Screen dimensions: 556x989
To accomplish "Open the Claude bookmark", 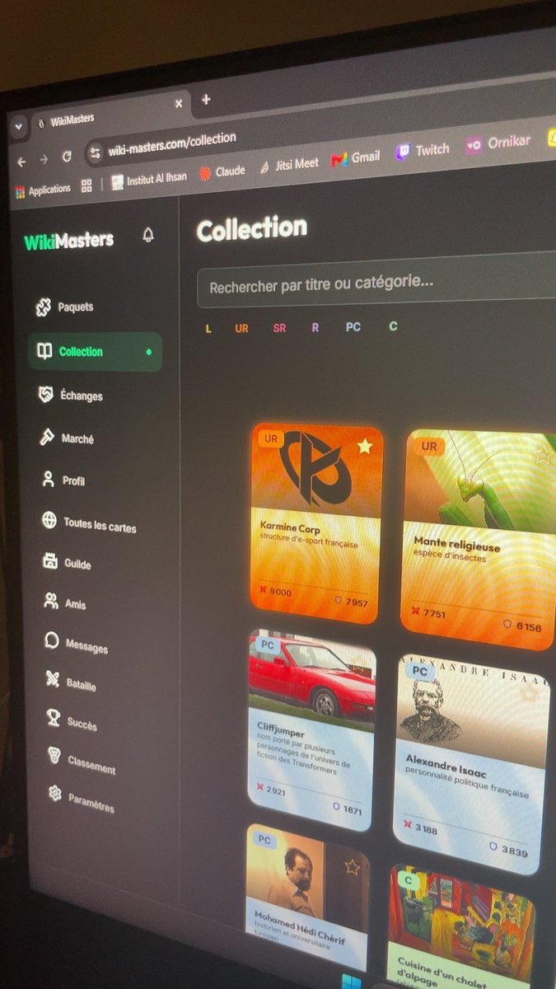I will (222, 171).
